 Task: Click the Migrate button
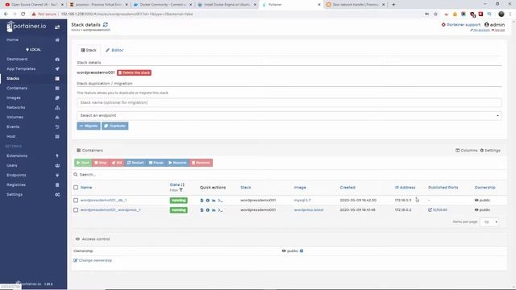pyautogui.click(x=89, y=126)
